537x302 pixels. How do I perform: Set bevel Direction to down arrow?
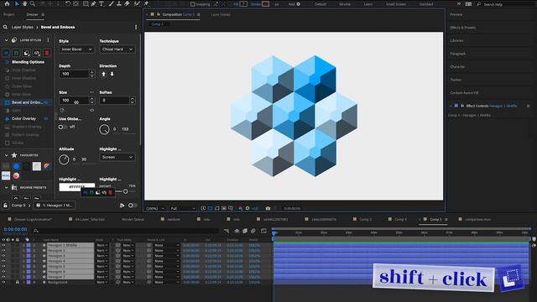[112, 74]
